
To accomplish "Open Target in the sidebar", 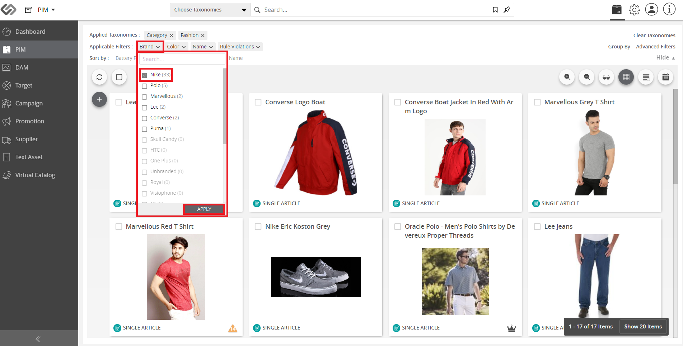I will coord(39,85).
